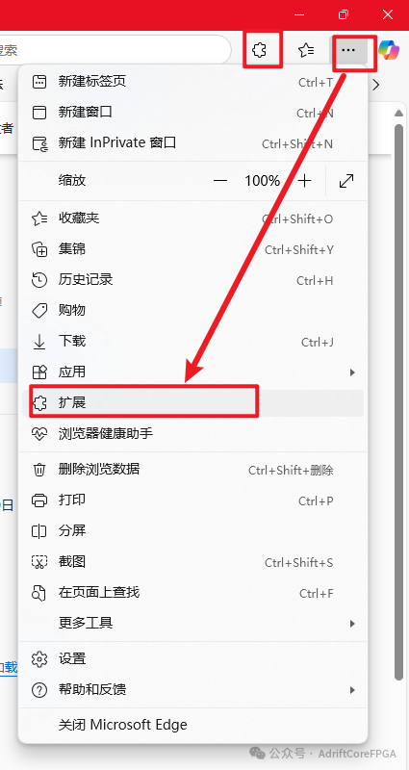Viewport: 409px width, 770px height.
Task: Expand the 更多工具 submenu
Action: point(193,623)
